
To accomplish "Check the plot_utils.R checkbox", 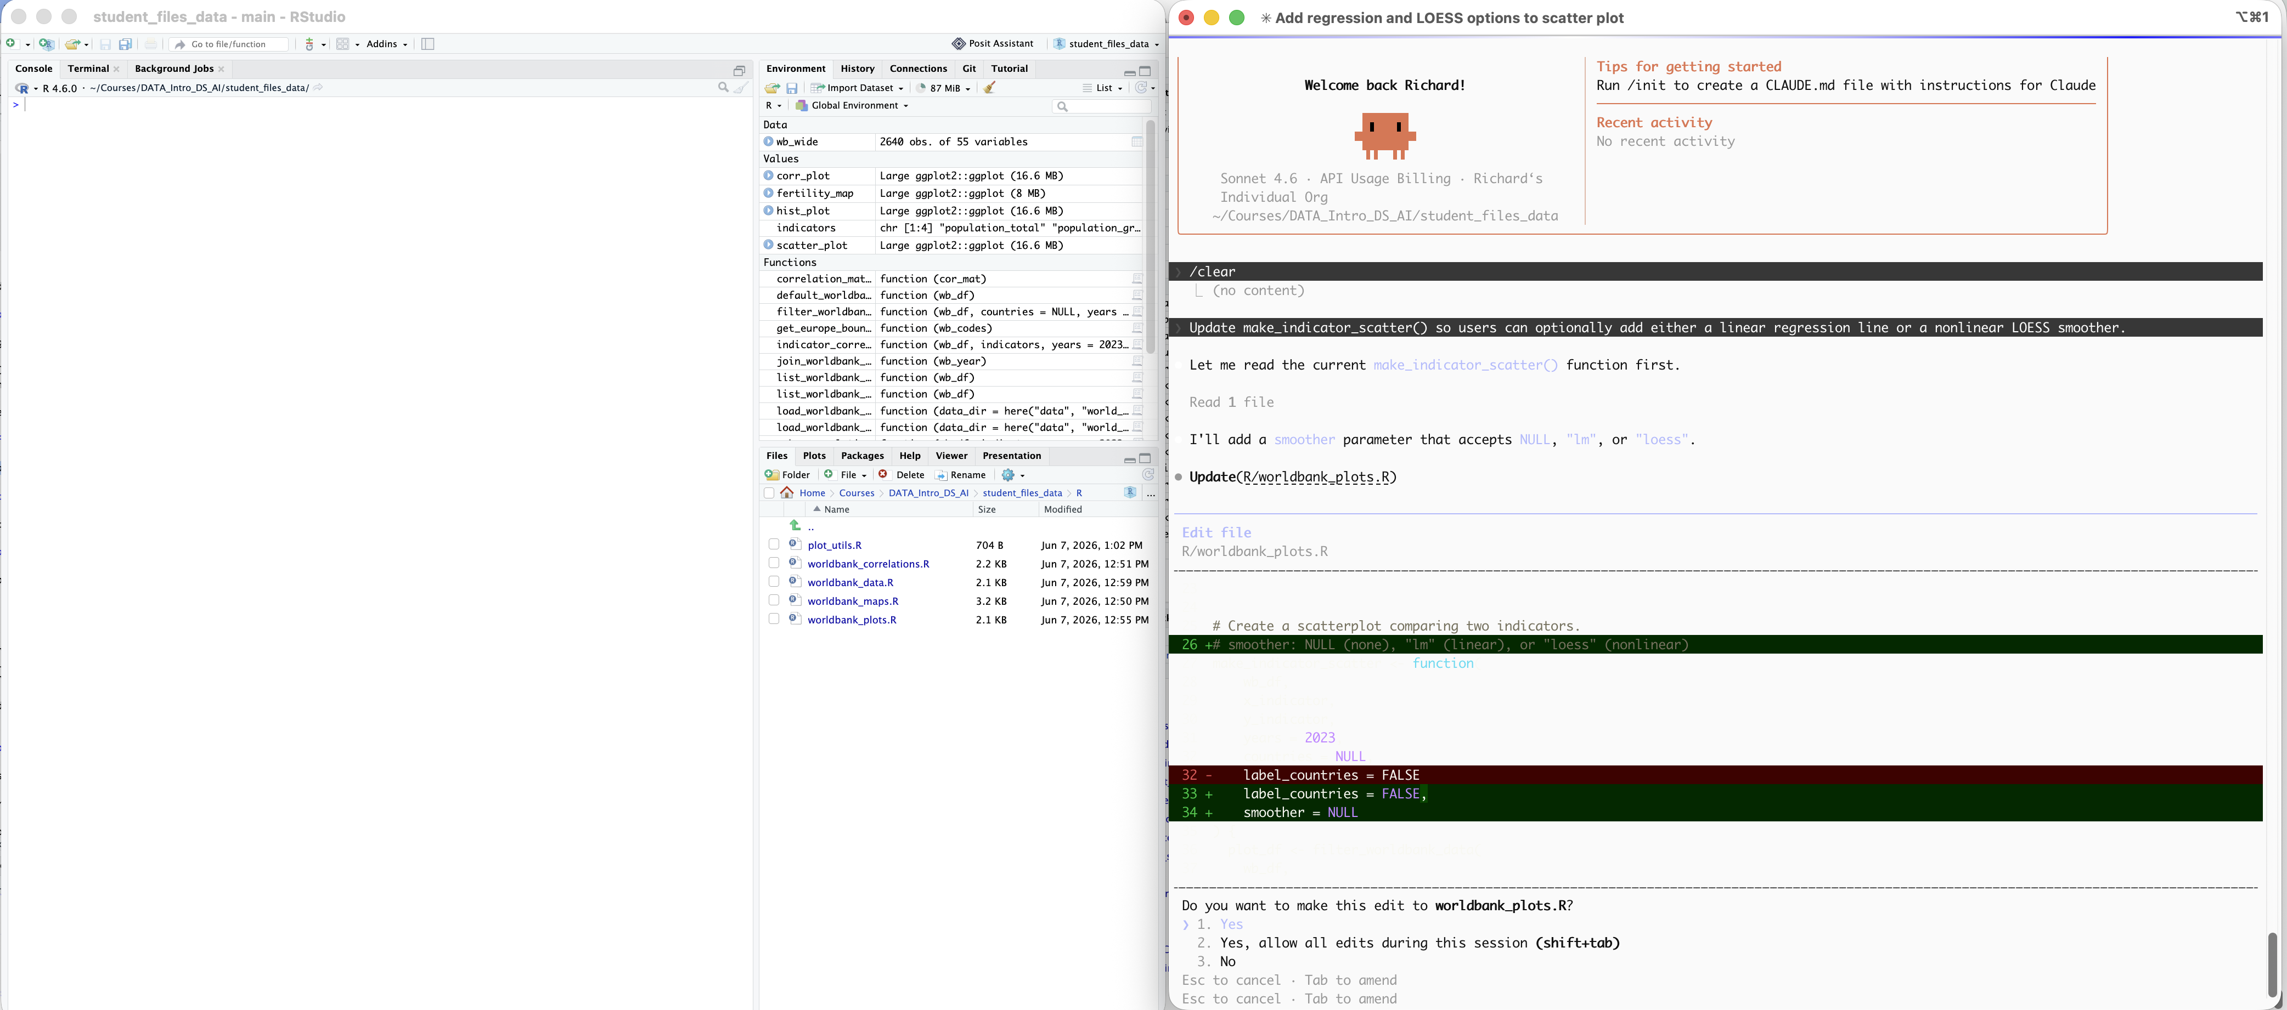I will pos(774,544).
